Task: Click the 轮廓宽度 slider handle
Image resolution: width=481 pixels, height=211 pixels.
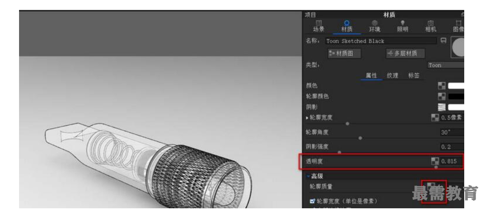Action: click(347, 123)
